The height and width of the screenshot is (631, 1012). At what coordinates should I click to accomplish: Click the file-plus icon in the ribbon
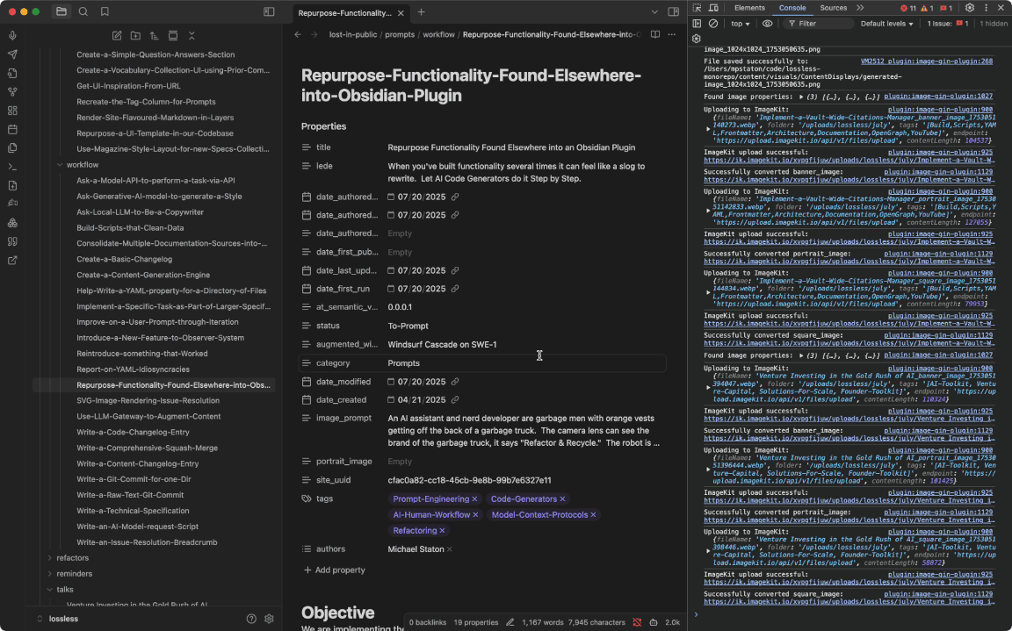coord(12,186)
